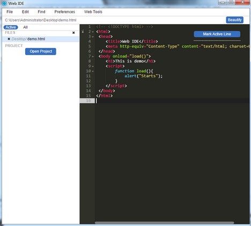
Task: Click the closing </head> tag on line 6
Action: pyautogui.click(x=107, y=51)
